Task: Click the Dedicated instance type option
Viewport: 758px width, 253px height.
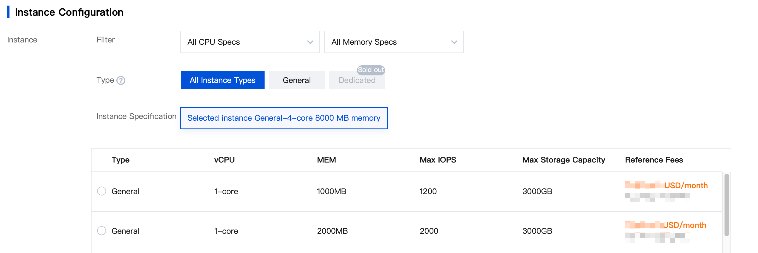Action: pyautogui.click(x=357, y=80)
